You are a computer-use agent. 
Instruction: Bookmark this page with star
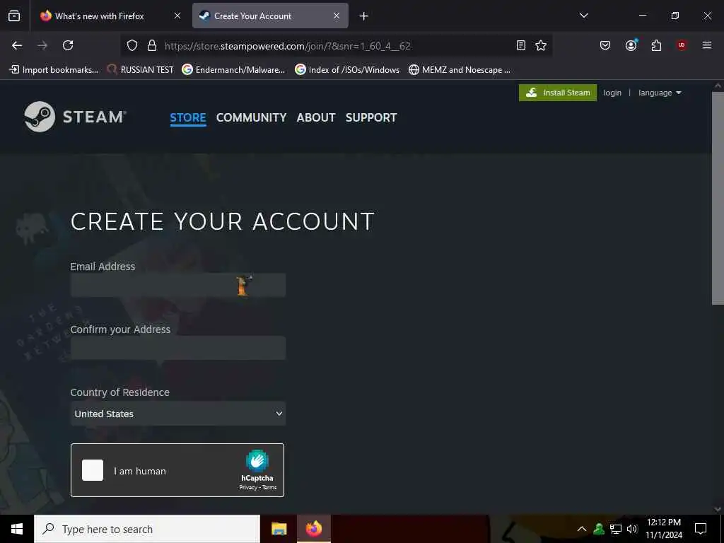541,45
